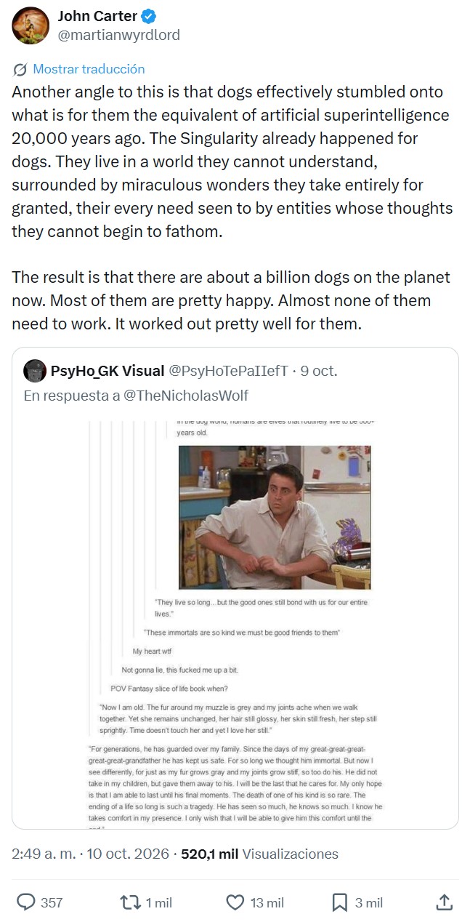This screenshot has width=470, height=922.
Task: Click the reply speech bubble icon
Action: 26,902
